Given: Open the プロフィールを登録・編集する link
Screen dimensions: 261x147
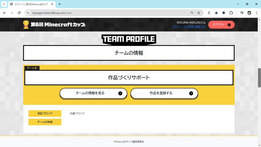Looking at the screenshot, I should [188, 27].
